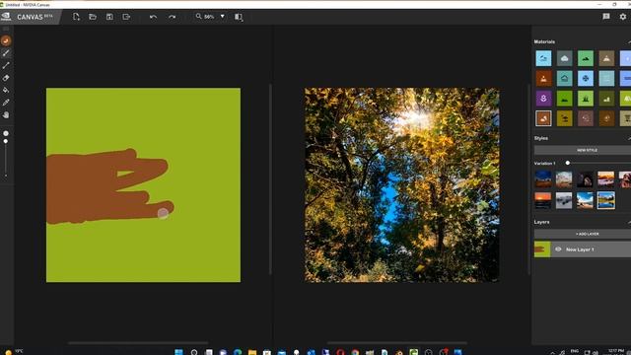This screenshot has width=631, height=355.
Task: Pick the dark green grass material
Action: (x=564, y=99)
